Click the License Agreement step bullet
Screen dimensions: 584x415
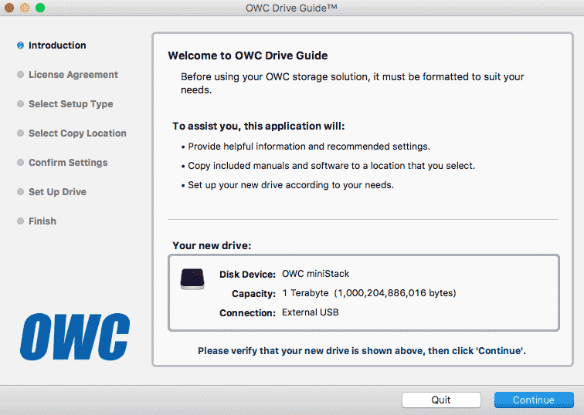(20, 75)
